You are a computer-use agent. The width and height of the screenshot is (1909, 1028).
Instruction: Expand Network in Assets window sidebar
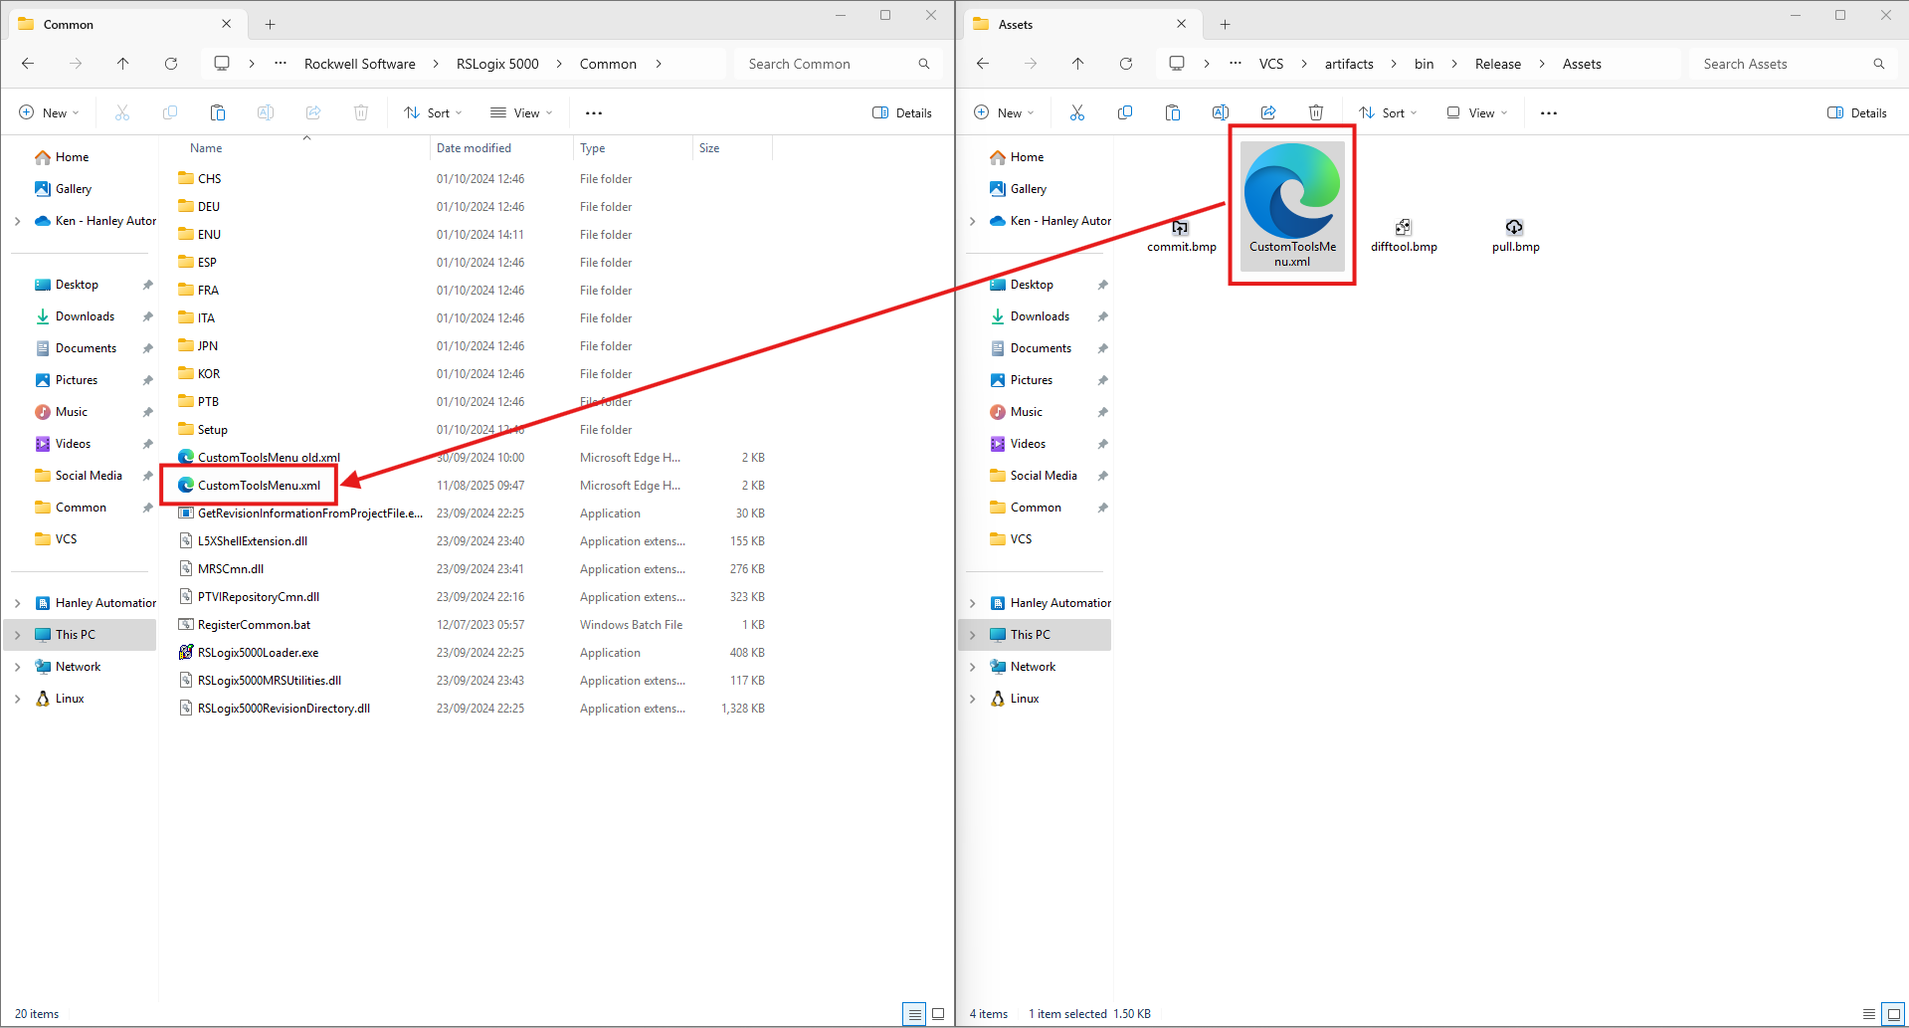pos(973,667)
